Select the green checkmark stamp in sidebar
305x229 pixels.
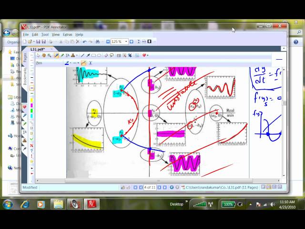[31, 139]
